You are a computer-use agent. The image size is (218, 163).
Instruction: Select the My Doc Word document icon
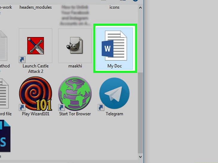click(114, 46)
